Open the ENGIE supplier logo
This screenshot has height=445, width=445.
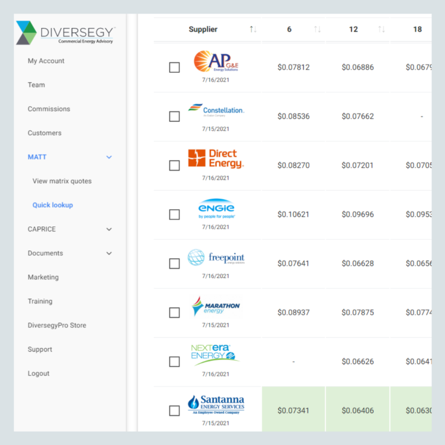(x=216, y=208)
